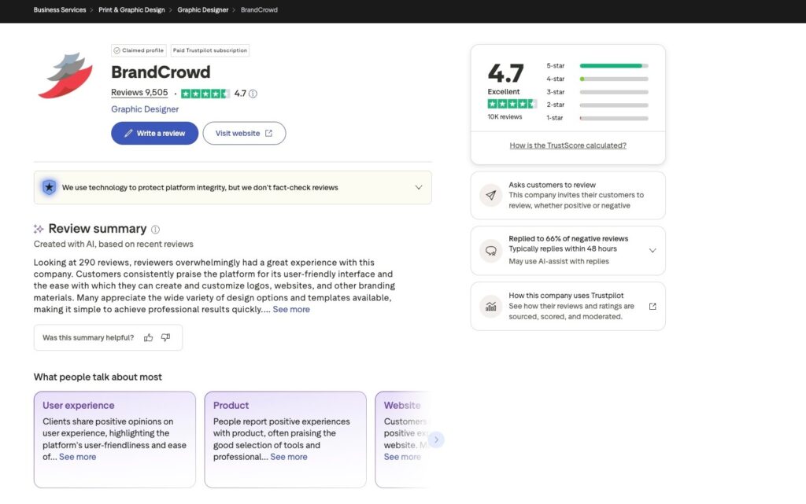Viewport: 806px width, 504px height.
Task: Click the thumbs up icon for summary
Action: 149,337
